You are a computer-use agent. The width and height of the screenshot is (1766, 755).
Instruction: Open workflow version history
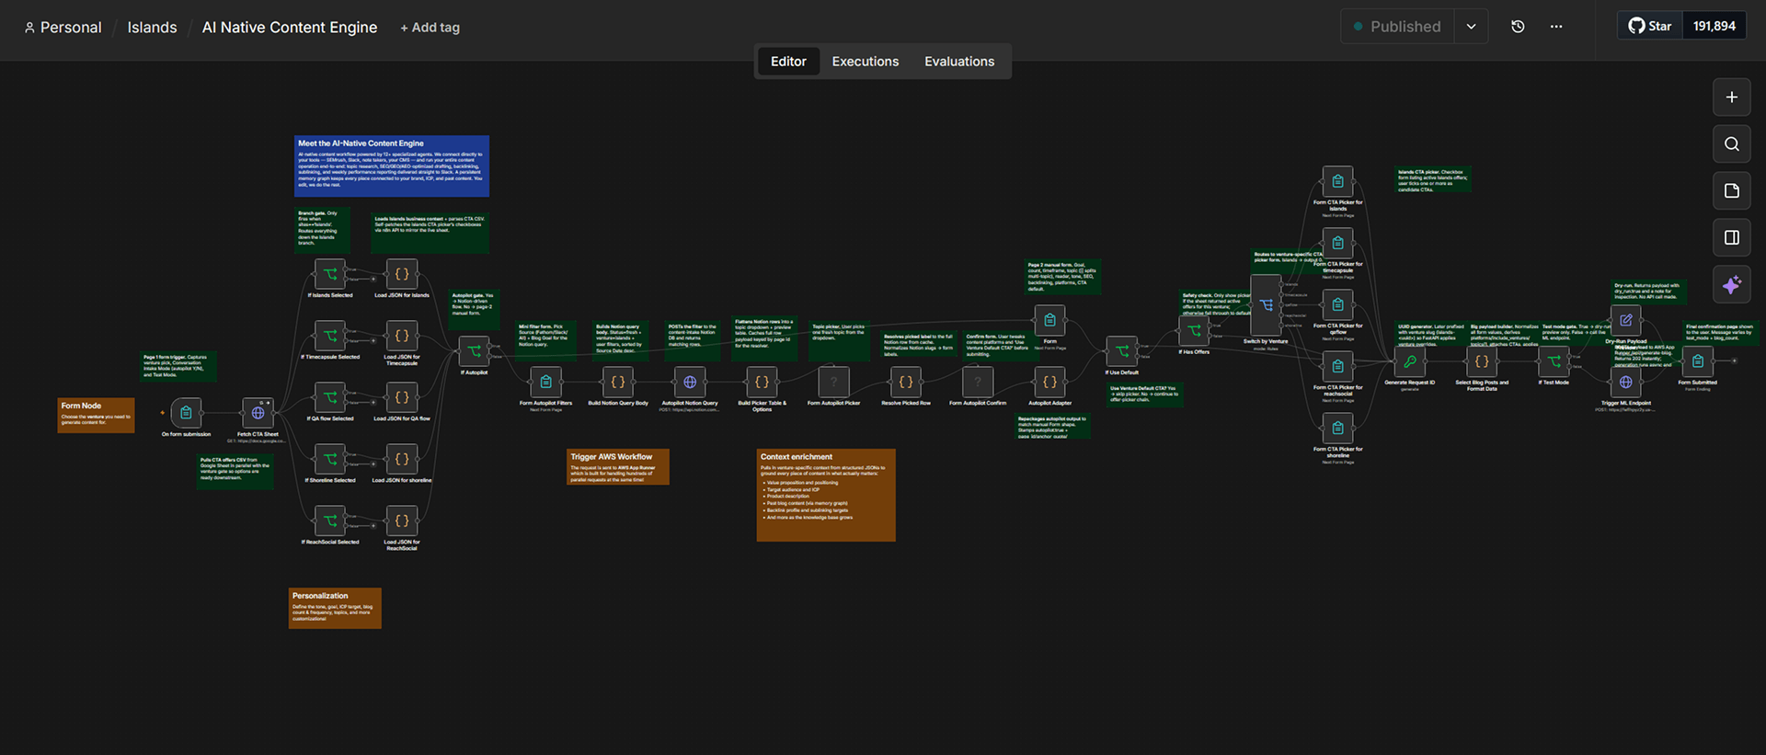tap(1518, 27)
